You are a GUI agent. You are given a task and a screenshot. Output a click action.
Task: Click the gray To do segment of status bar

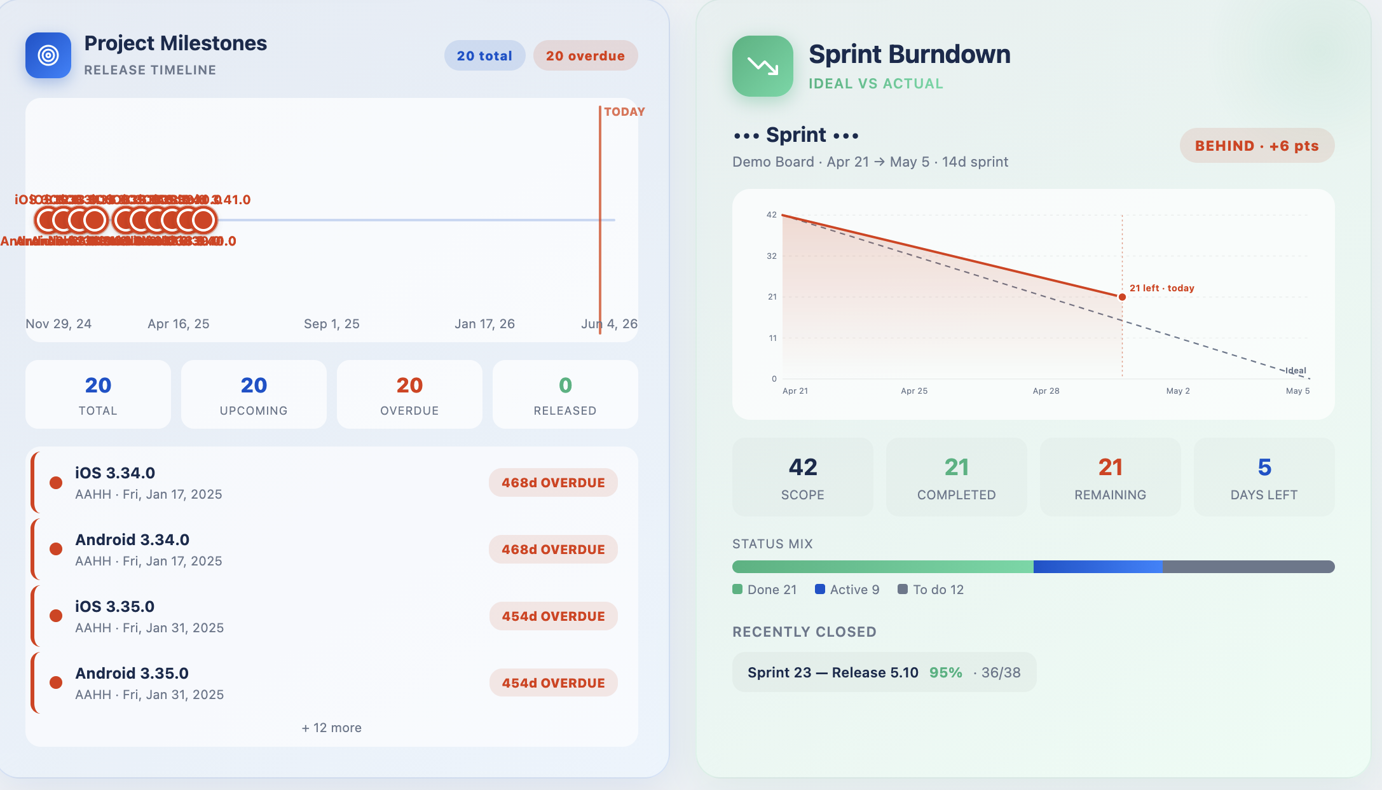pyautogui.click(x=1249, y=567)
